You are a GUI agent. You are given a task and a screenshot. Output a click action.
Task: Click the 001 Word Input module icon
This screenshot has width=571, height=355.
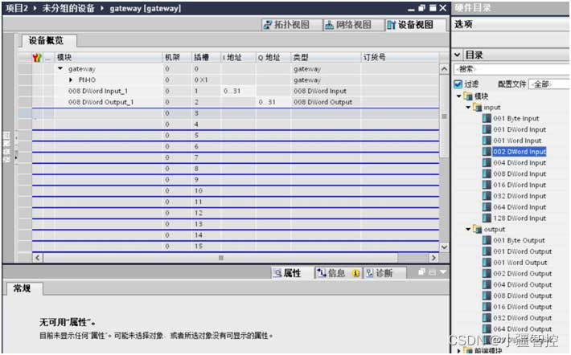pos(487,141)
